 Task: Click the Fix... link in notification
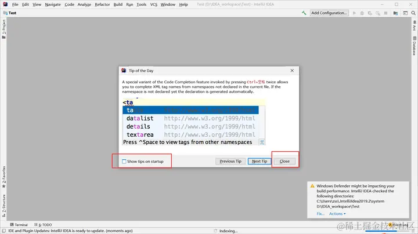(x=320, y=214)
